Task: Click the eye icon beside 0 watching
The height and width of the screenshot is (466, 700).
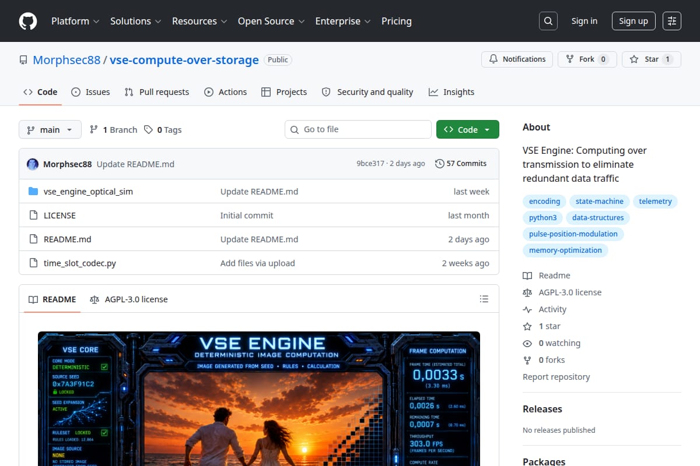Action: (x=527, y=343)
